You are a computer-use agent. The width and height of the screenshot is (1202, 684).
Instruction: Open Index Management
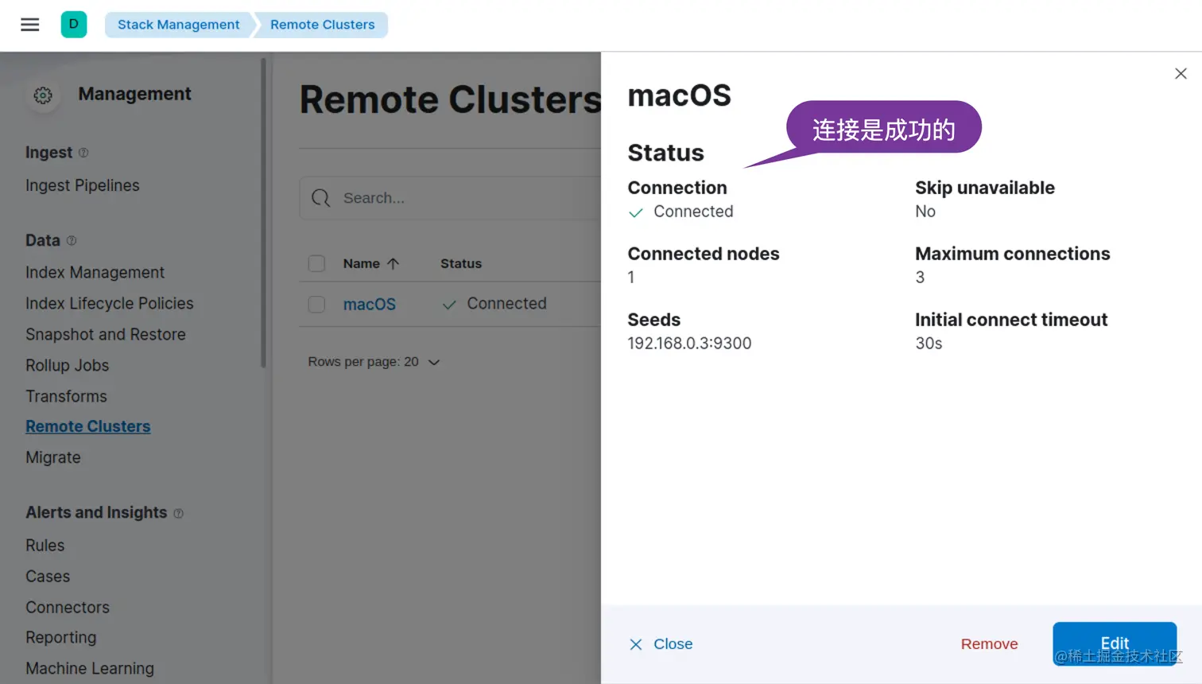95,272
